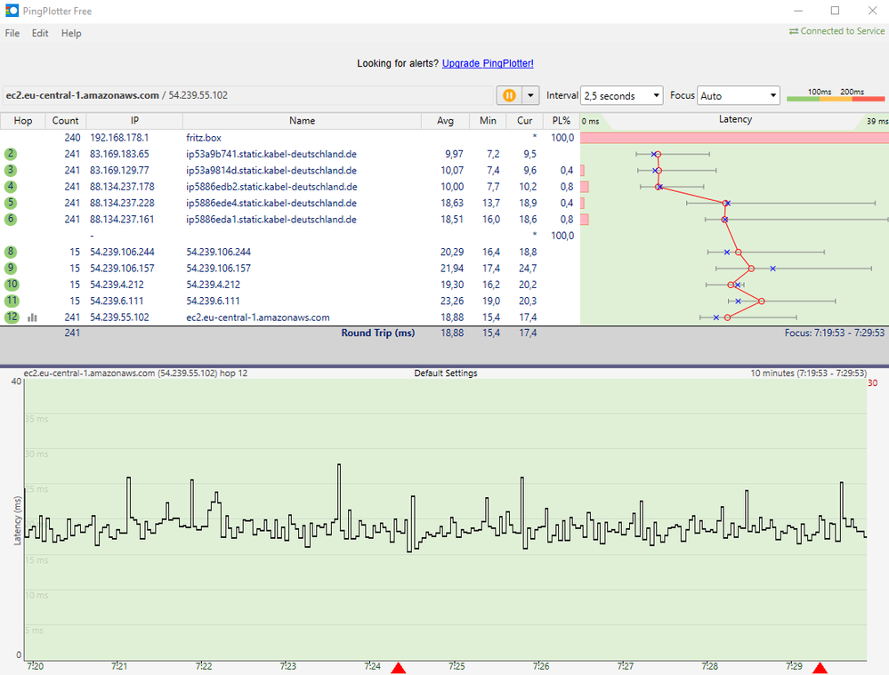The width and height of the screenshot is (889, 675).
Task: Open the Focus Auto dropdown
Action: point(739,95)
